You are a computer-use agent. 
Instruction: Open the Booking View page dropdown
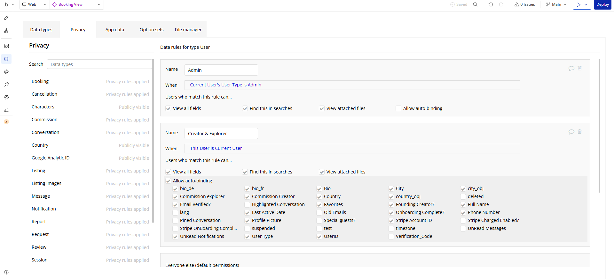coord(76,4)
